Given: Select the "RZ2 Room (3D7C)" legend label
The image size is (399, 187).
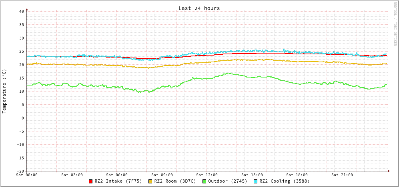Looking at the screenshot, I should [x=175, y=181].
